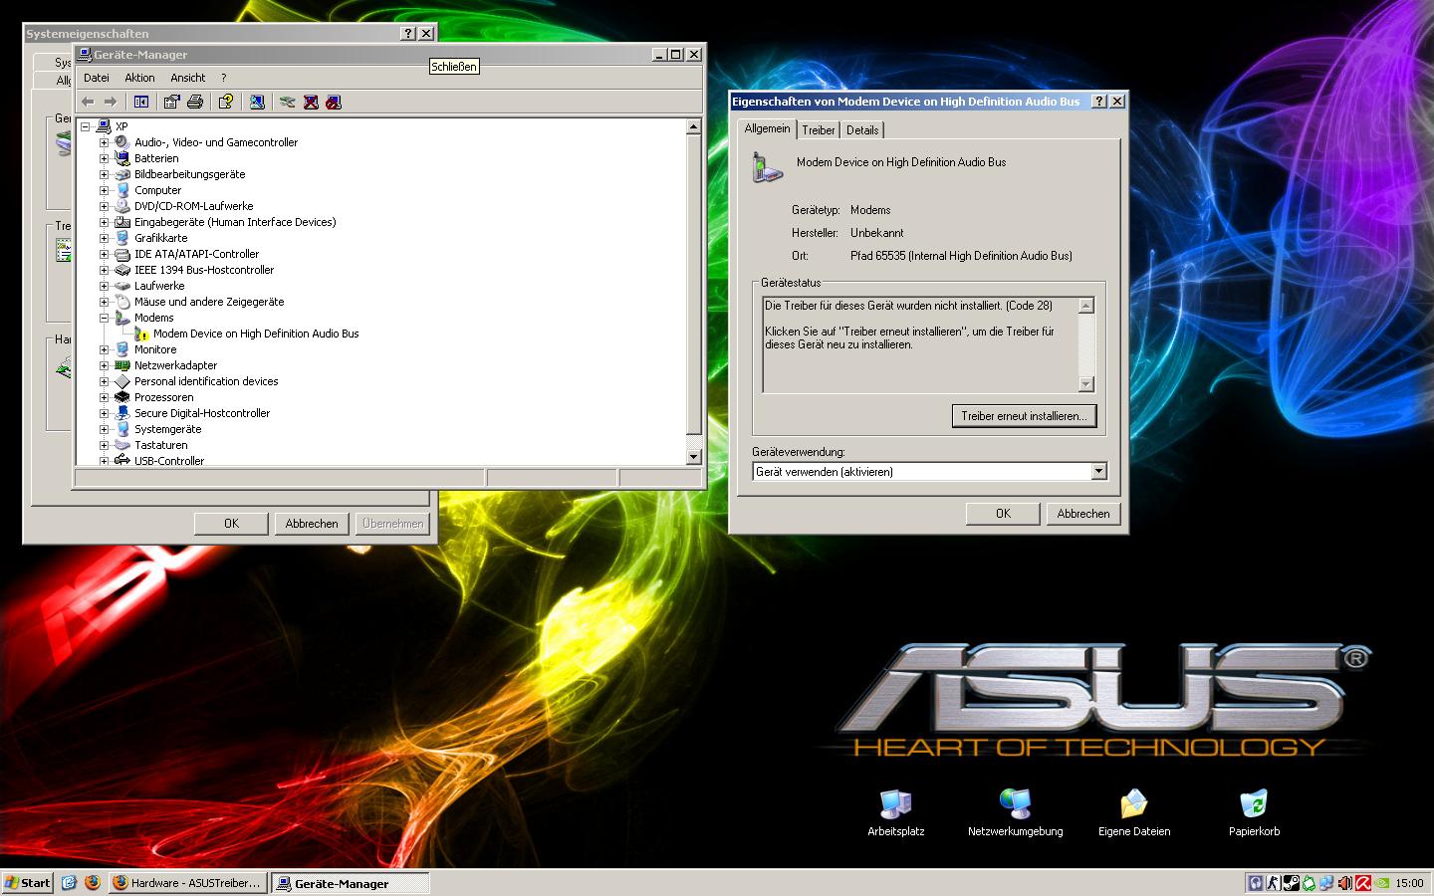Open the Ansicht menu

coord(187,78)
